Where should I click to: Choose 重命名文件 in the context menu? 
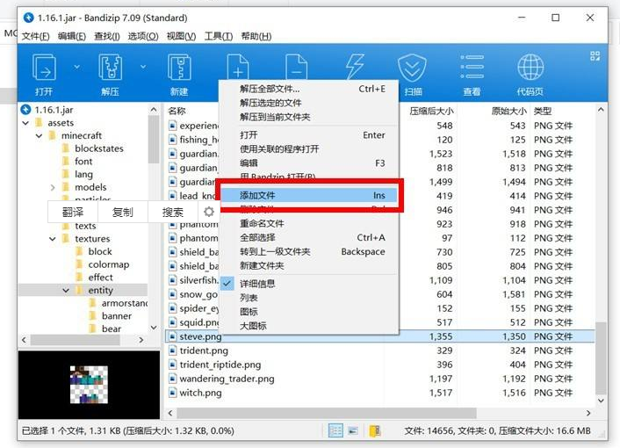pos(309,223)
